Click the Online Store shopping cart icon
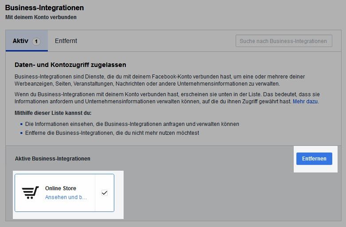Viewport: 346px width, 227px height. 31,192
